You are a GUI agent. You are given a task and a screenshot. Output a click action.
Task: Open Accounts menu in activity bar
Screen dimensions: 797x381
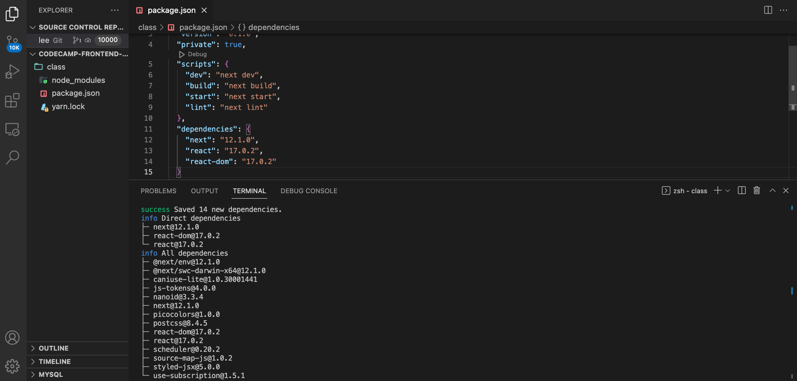pyautogui.click(x=12, y=338)
